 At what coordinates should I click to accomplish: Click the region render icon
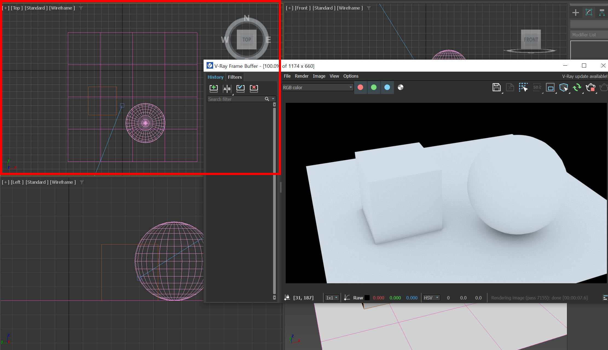(550, 87)
